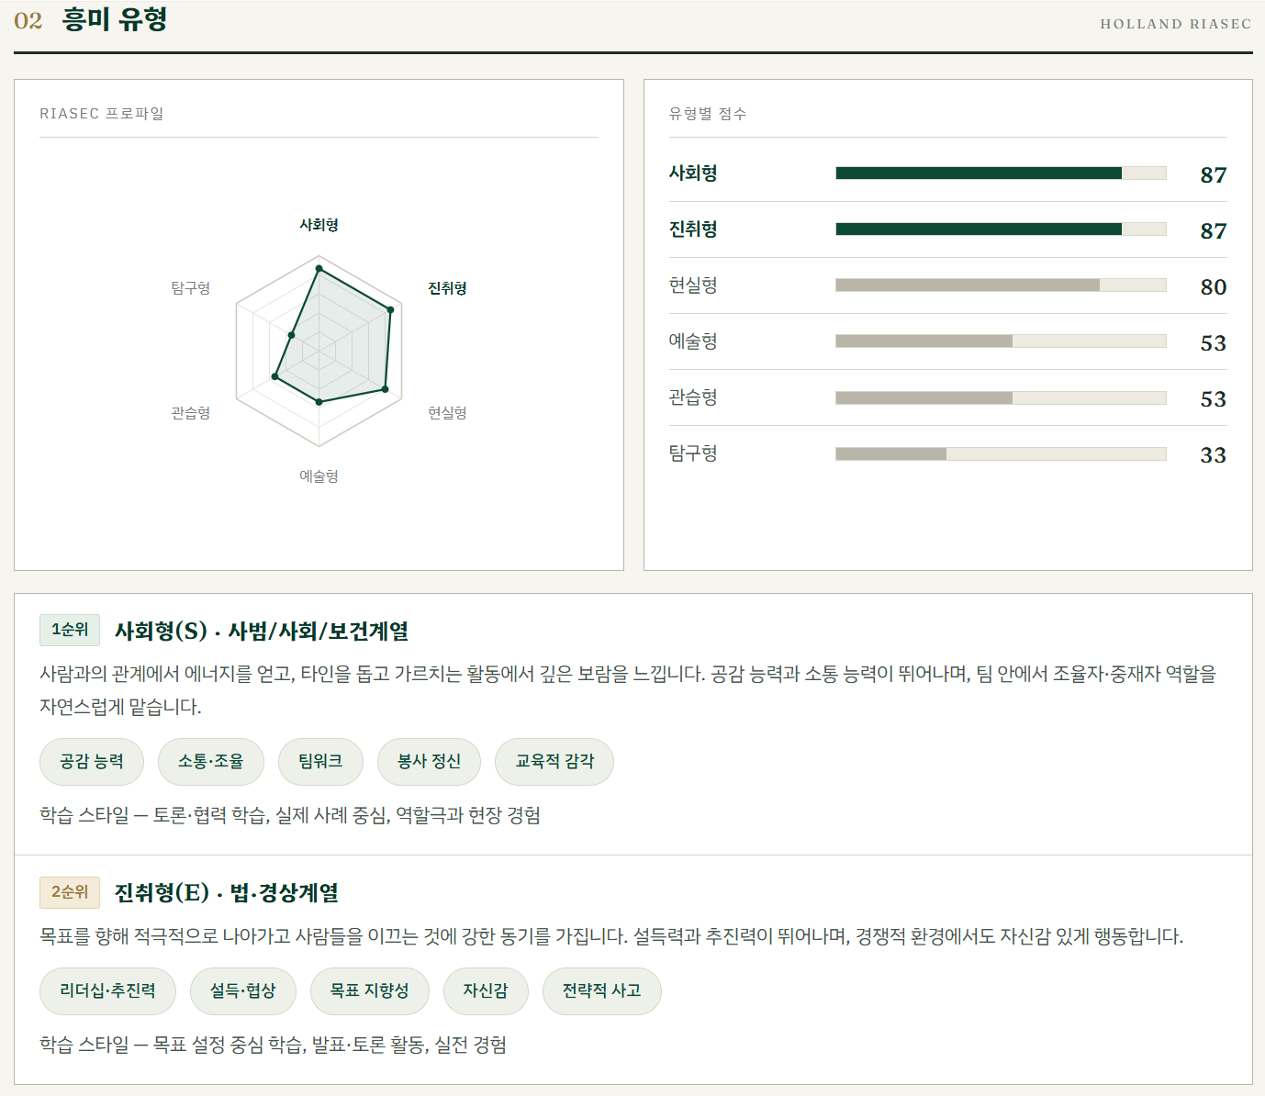Image resolution: width=1265 pixels, height=1096 pixels.
Task: Click the RIASEC 프로파일 panel heading
Action: pos(102,114)
